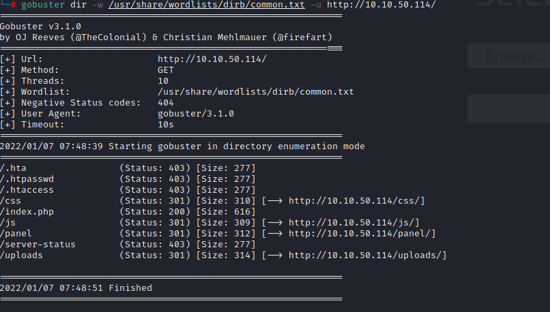The image size is (550, 312).
Task: Select the /.htpasswd result line
Action: pos(27,179)
